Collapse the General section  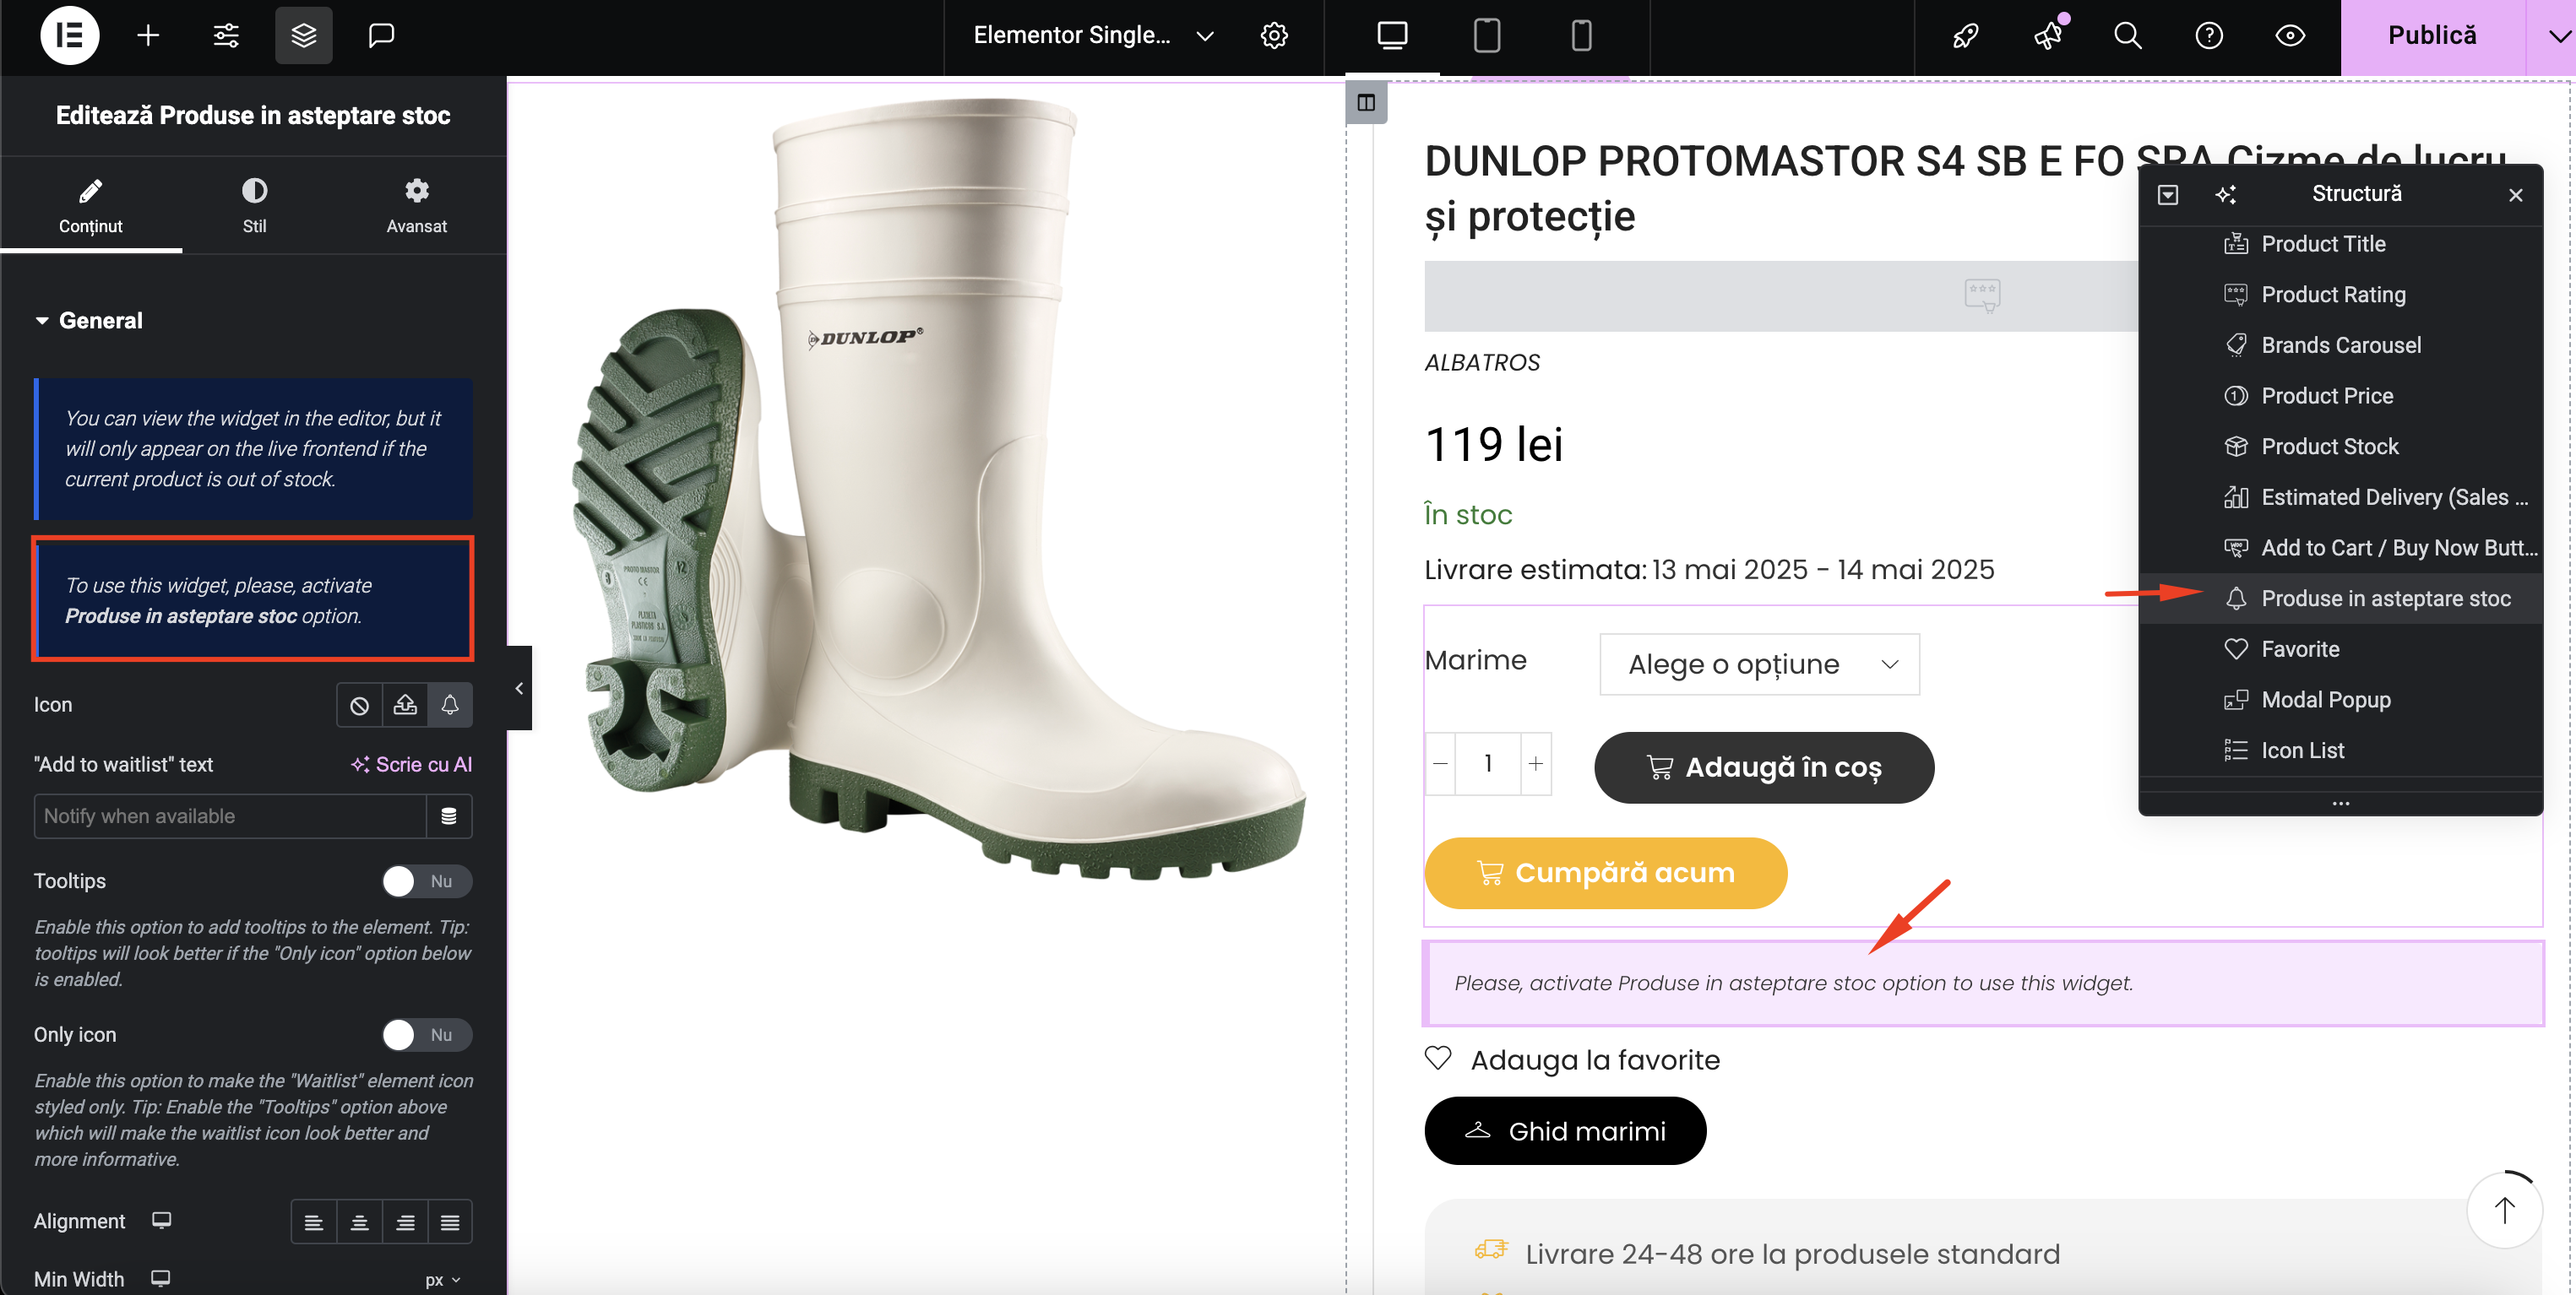89,321
